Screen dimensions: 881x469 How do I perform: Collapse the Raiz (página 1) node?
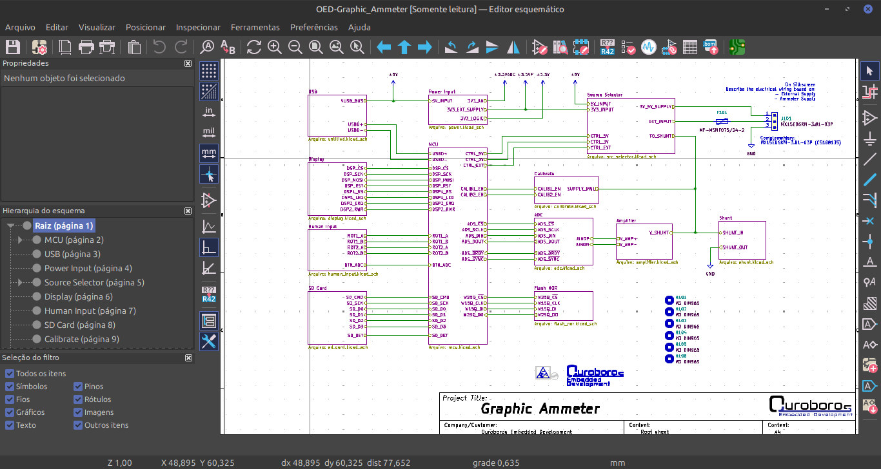[11, 226]
